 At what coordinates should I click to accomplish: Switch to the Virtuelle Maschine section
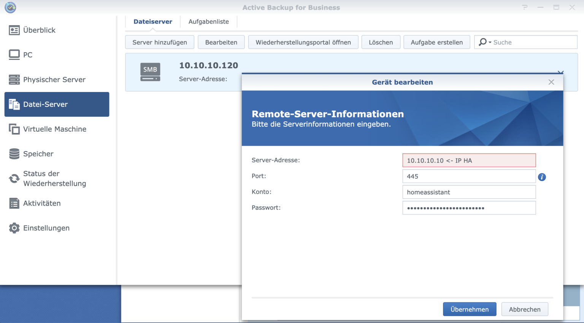coord(55,129)
